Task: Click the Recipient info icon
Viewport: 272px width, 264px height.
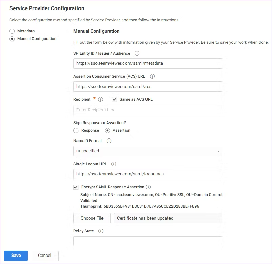Action: pos(100,99)
